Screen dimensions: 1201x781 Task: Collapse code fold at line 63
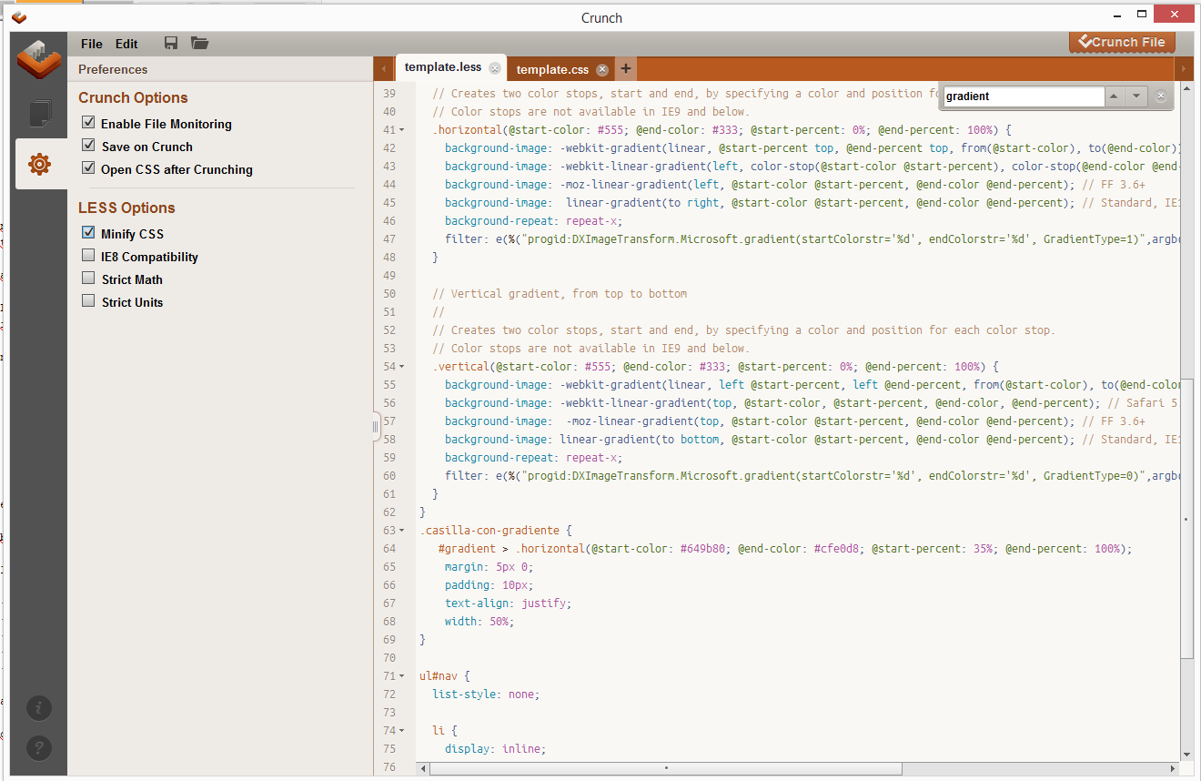click(402, 531)
